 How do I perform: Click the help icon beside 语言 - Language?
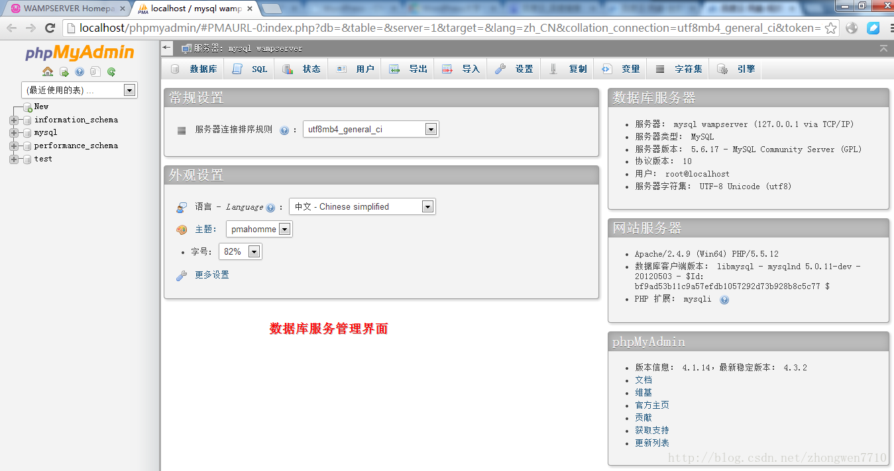point(270,208)
